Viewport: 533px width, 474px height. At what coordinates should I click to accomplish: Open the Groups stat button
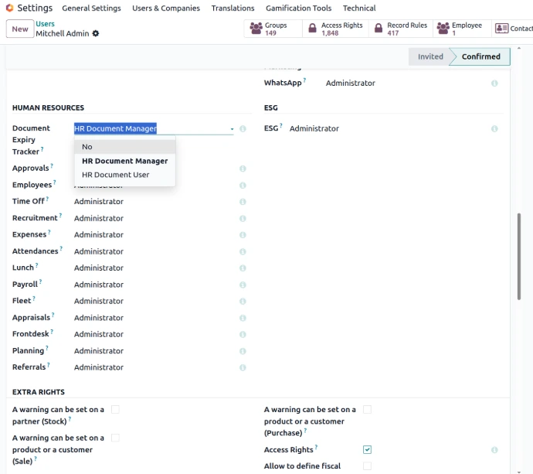[x=267, y=29]
